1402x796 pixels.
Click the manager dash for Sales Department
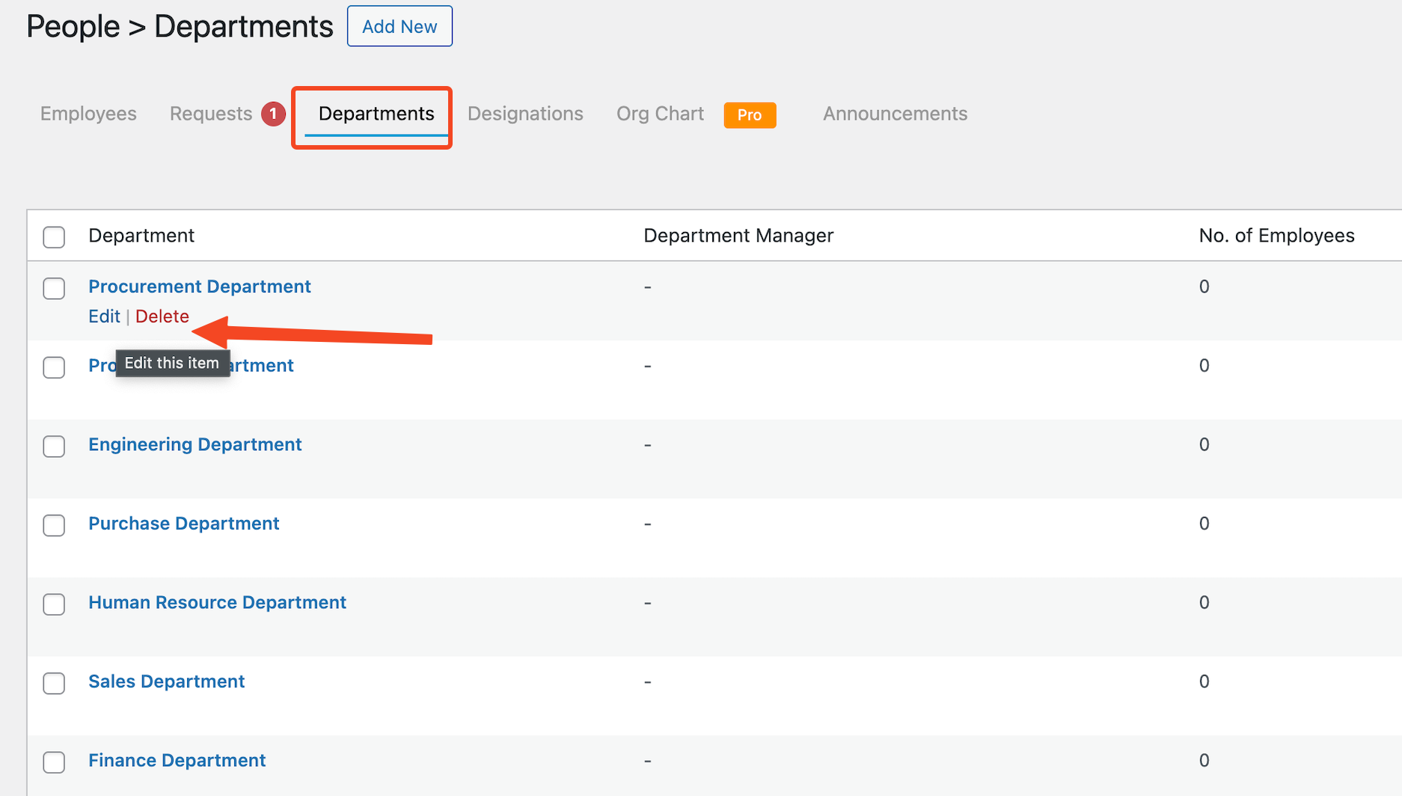[648, 682]
